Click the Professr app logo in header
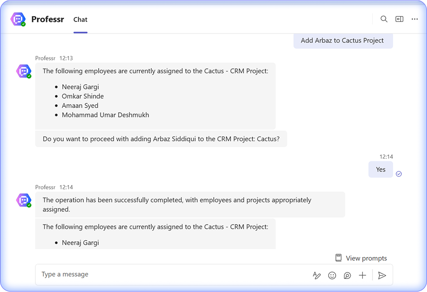 point(18,20)
